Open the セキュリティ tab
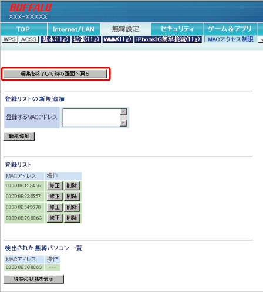The width and height of the screenshot is (263, 292). 177,29
